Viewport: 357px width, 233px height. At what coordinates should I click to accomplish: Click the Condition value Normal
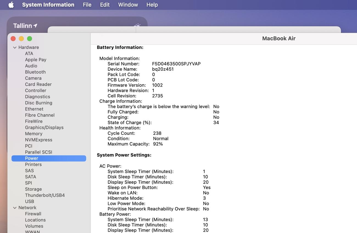pyautogui.click(x=161, y=139)
